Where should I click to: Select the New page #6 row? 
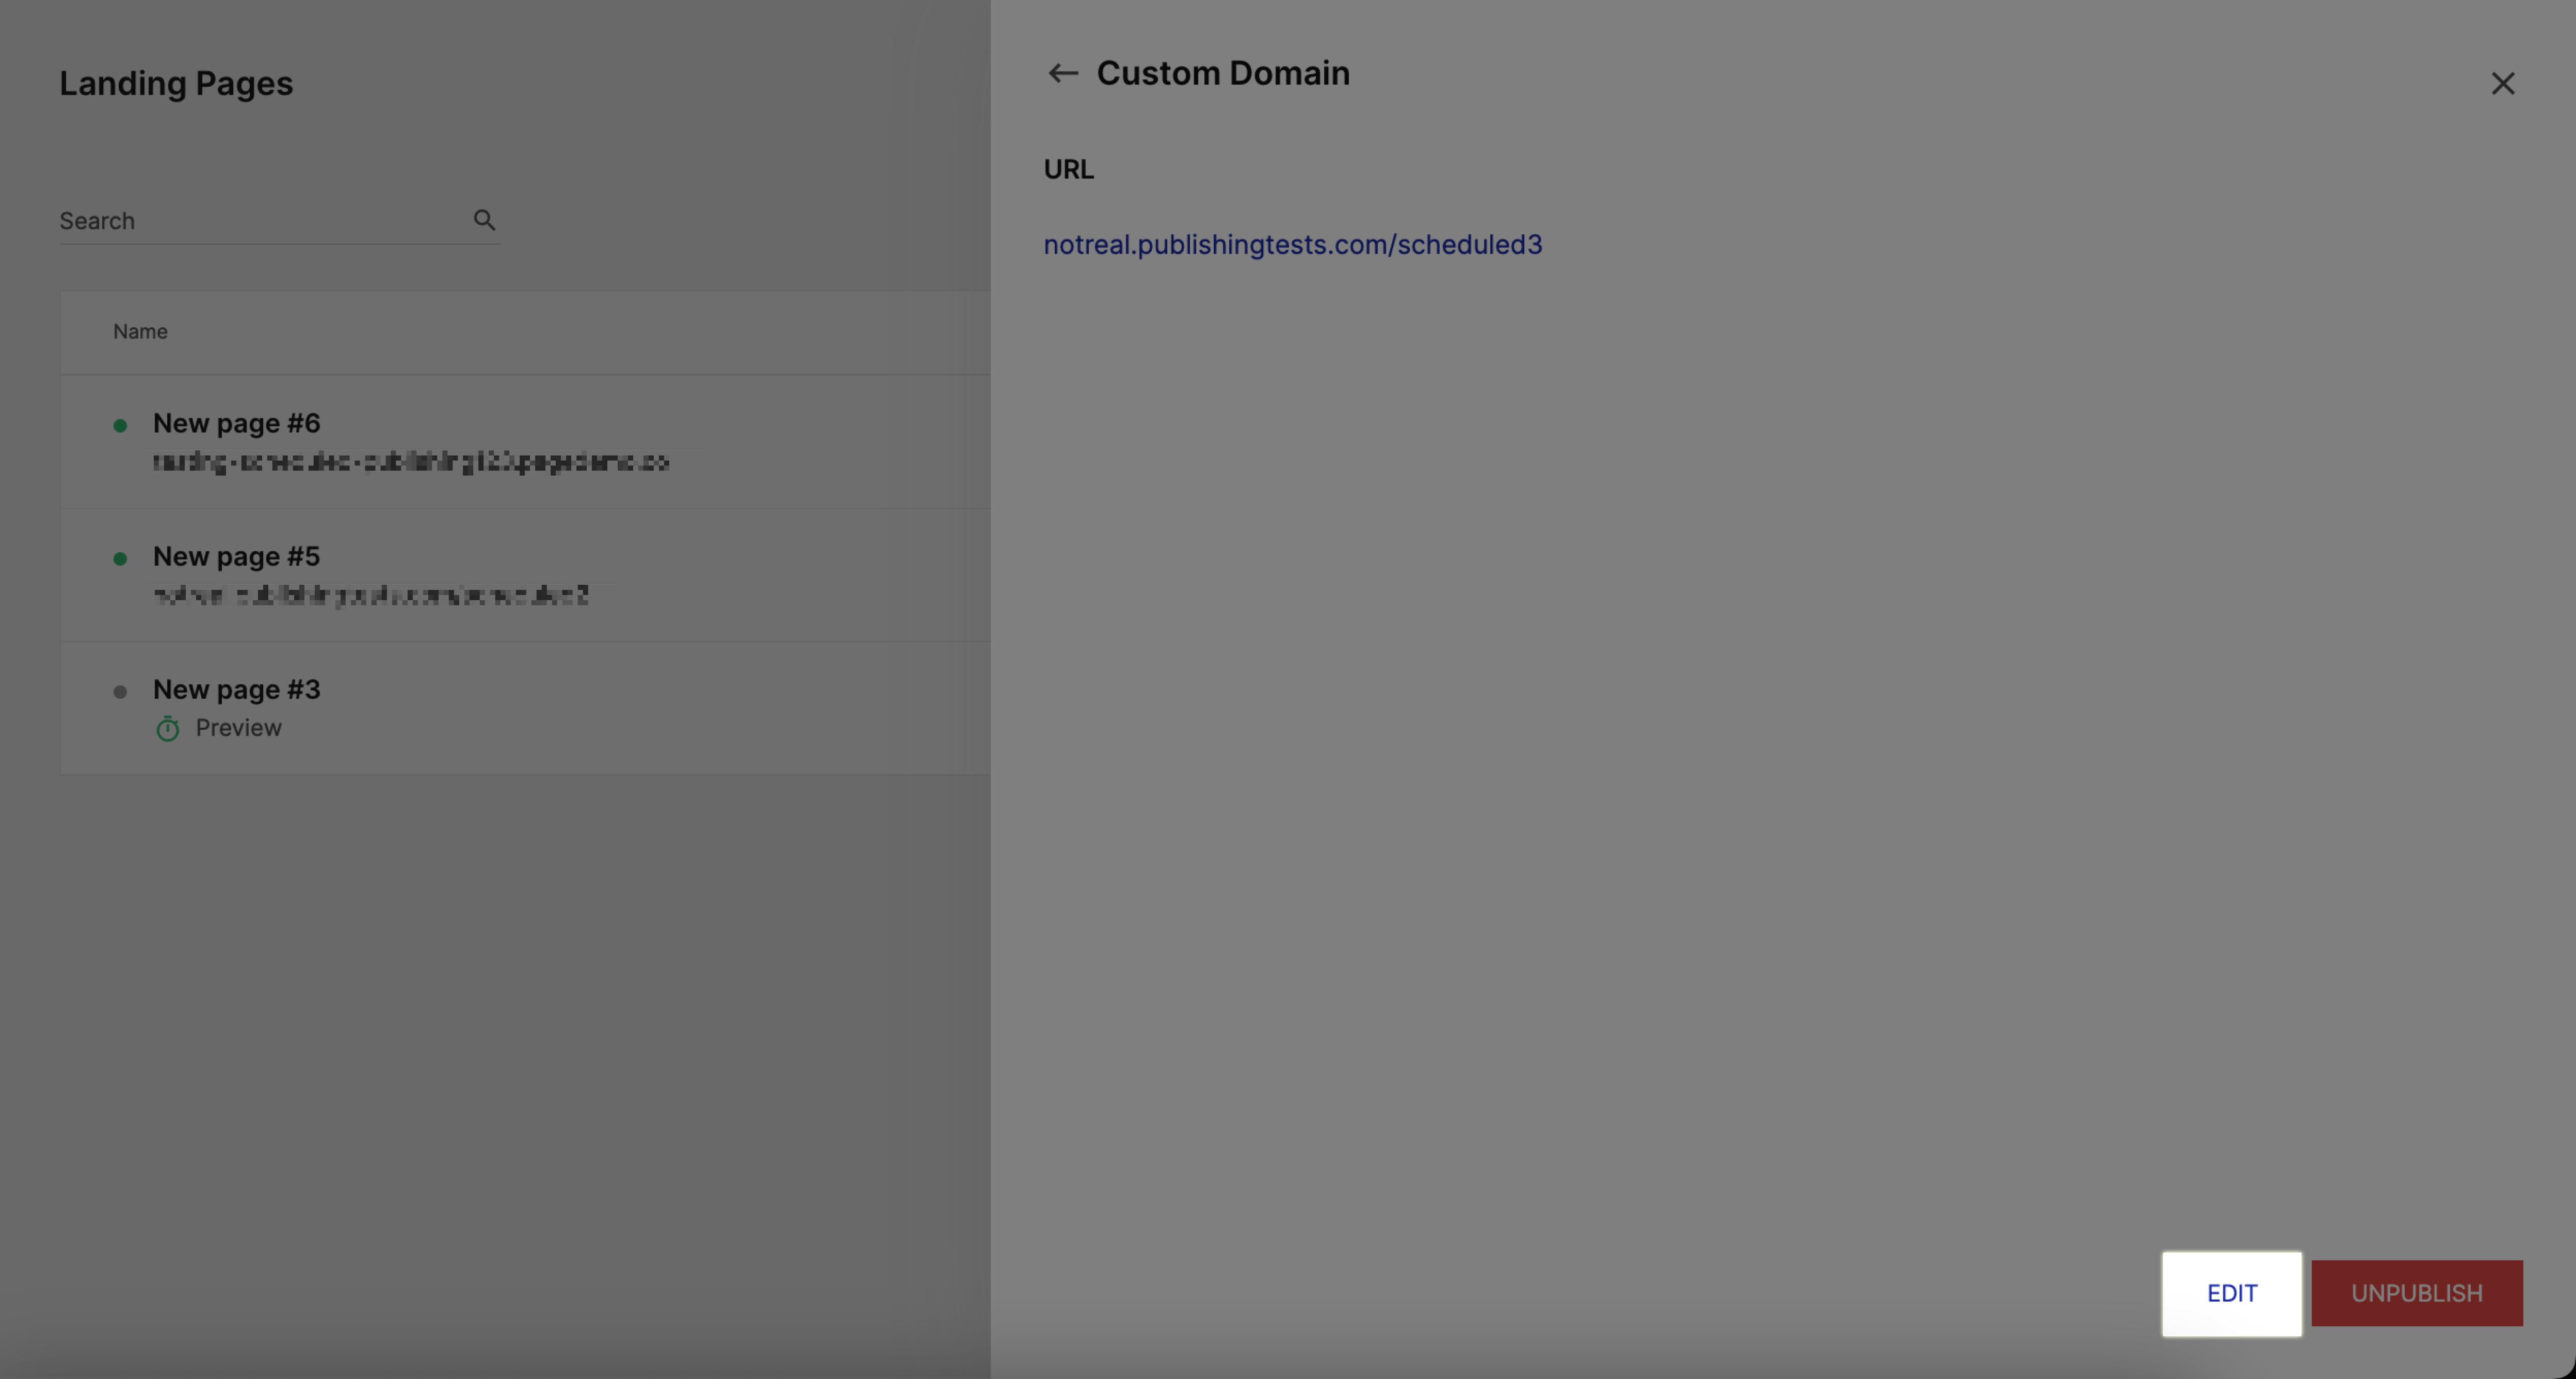tap(525, 442)
